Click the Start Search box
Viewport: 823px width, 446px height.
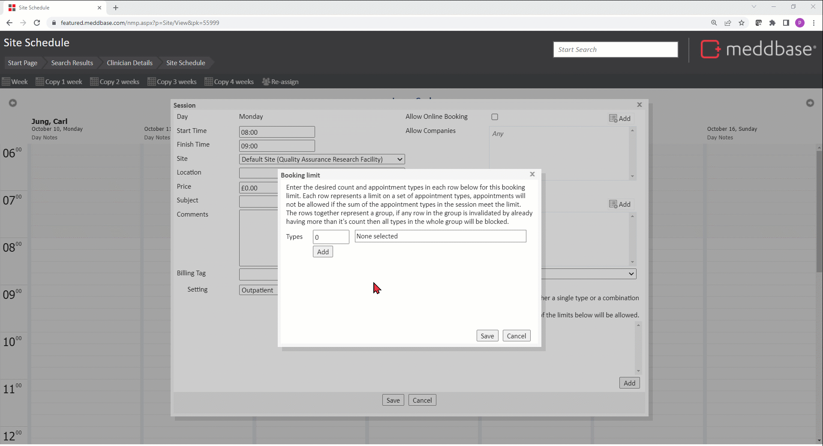(615, 49)
